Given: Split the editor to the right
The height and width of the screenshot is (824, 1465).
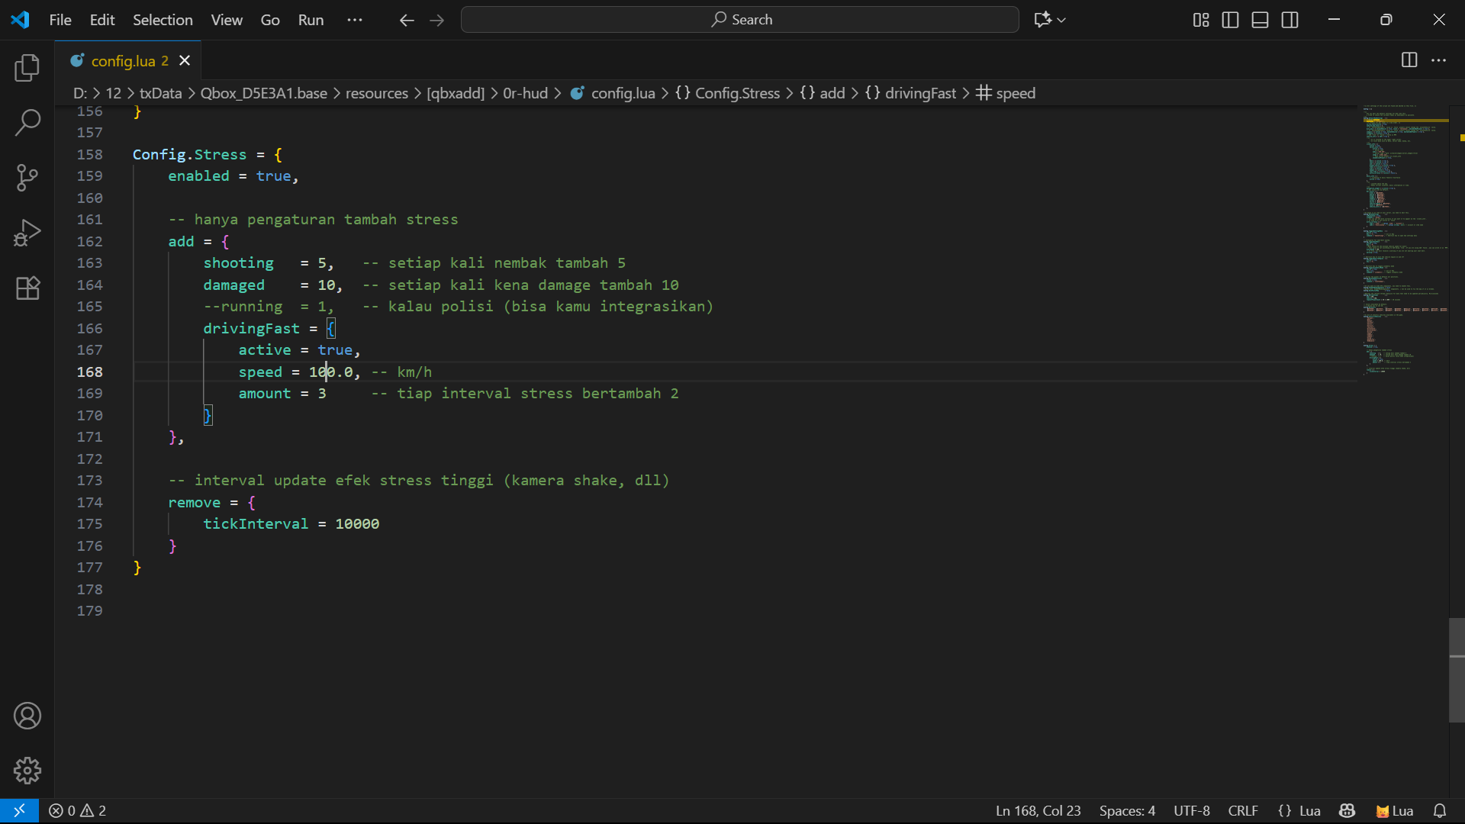Looking at the screenshot, I should pyautogui.click(x=1409, y=60).
